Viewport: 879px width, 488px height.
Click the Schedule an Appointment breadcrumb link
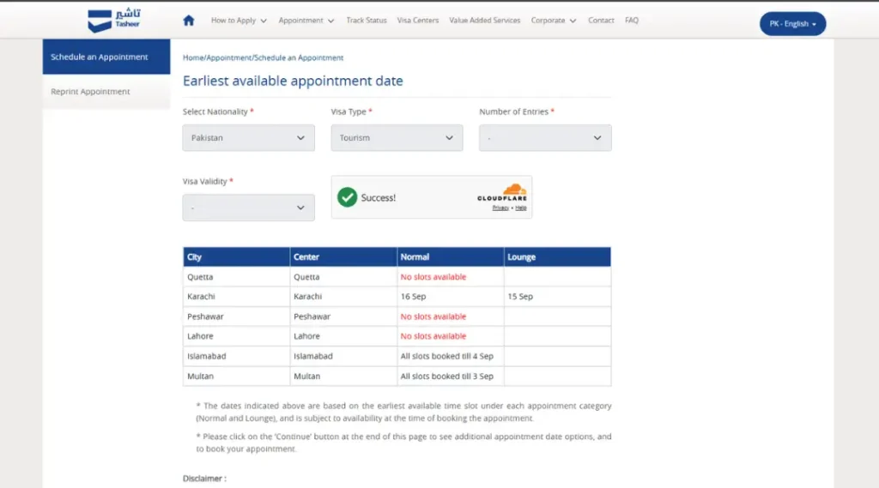[x=299, y=57]
